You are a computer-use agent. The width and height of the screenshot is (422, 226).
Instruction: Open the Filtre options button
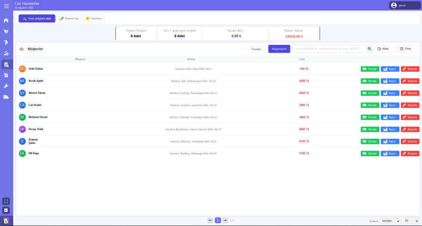tap(407, 49)
